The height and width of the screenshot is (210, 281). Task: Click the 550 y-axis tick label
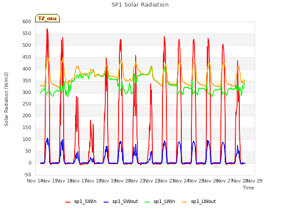(x=27, y=33)
